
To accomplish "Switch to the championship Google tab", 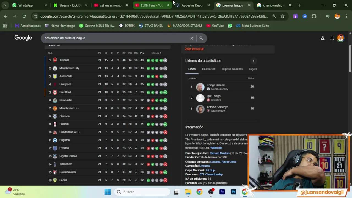I will coord(274,5).
